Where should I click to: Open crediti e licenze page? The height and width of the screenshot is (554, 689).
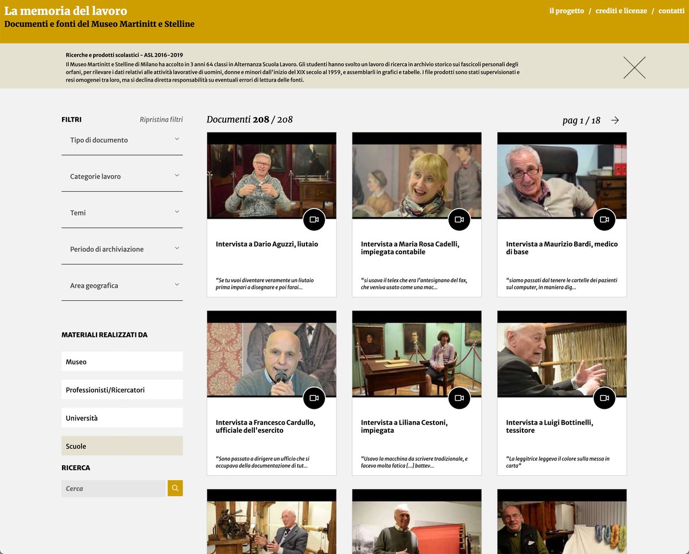coord(621,11)
